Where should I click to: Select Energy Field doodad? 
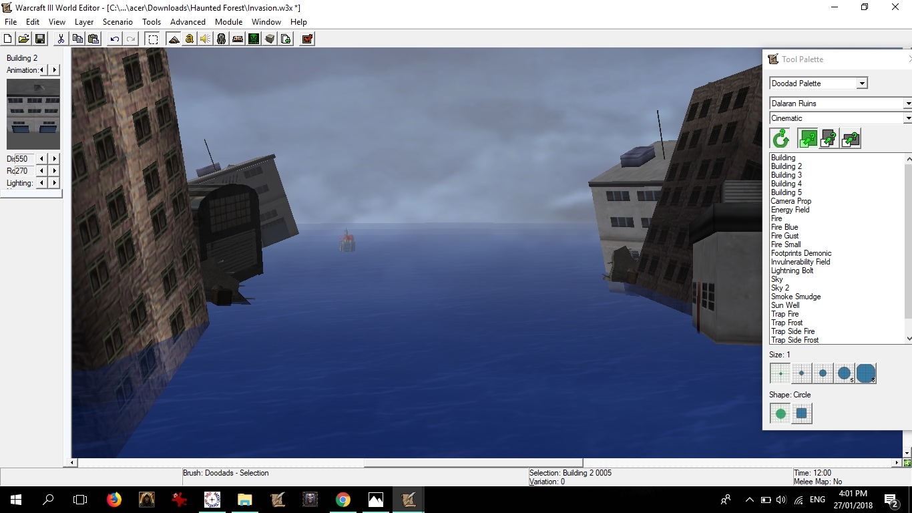(x=790, y=210)
